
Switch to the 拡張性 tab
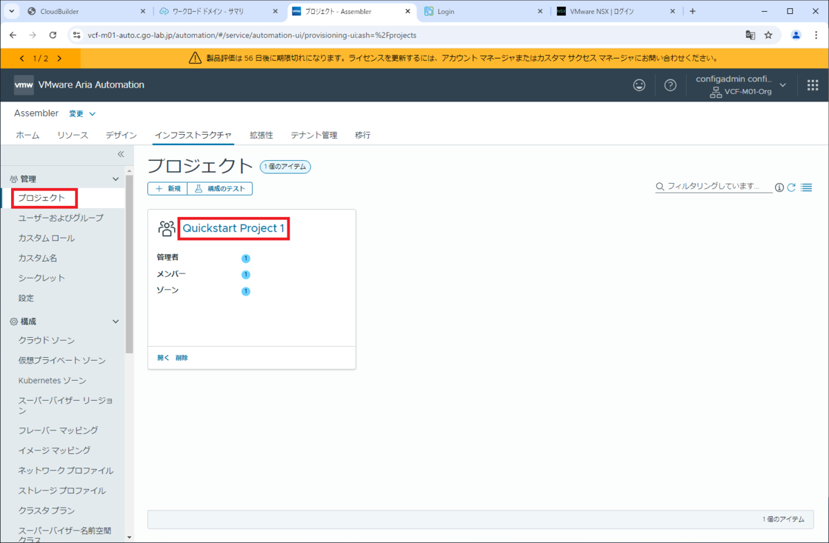[261, 135]
